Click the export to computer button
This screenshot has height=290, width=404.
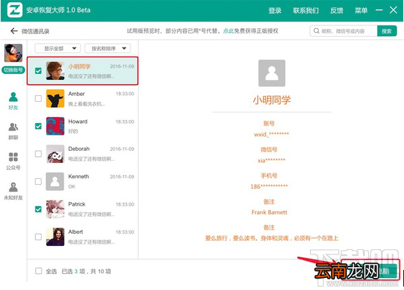click(370, 270)
